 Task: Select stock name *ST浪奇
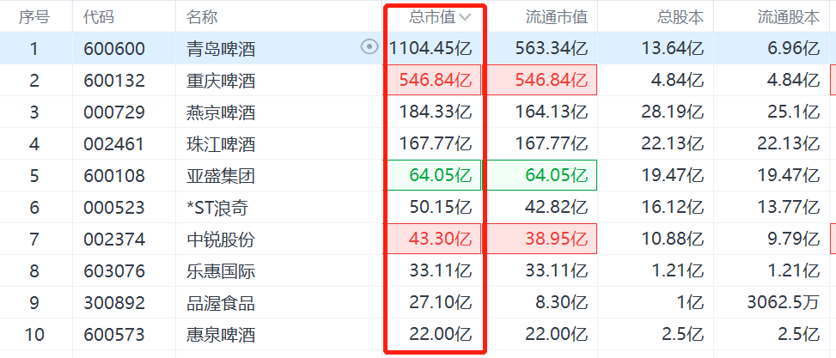[x=217, y=208]
